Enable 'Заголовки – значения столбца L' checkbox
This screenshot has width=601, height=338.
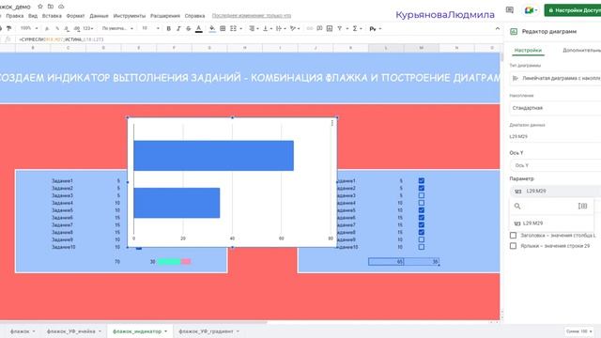point(514,236)
